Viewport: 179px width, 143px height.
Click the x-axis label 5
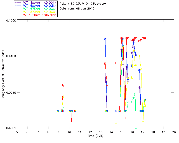coord(17,132)
